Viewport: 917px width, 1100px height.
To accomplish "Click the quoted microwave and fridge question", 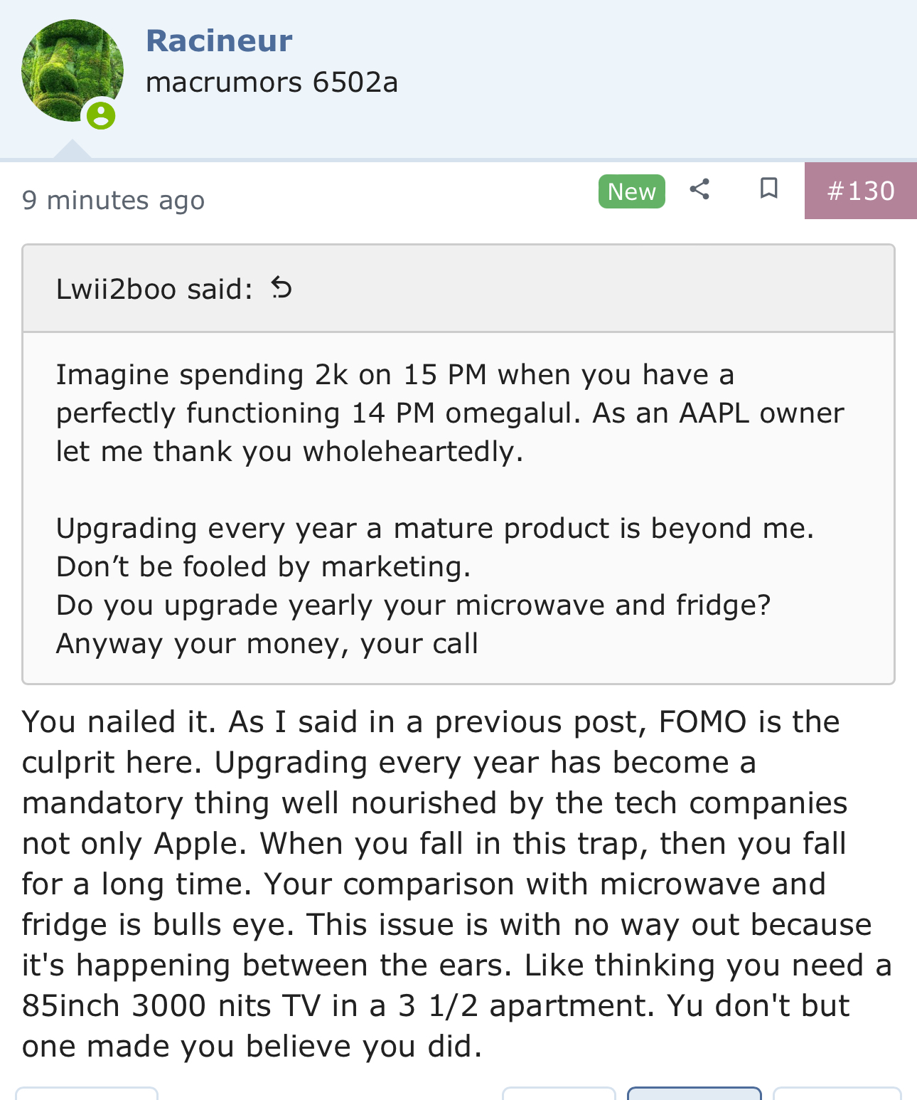I will tap(413, 605).
